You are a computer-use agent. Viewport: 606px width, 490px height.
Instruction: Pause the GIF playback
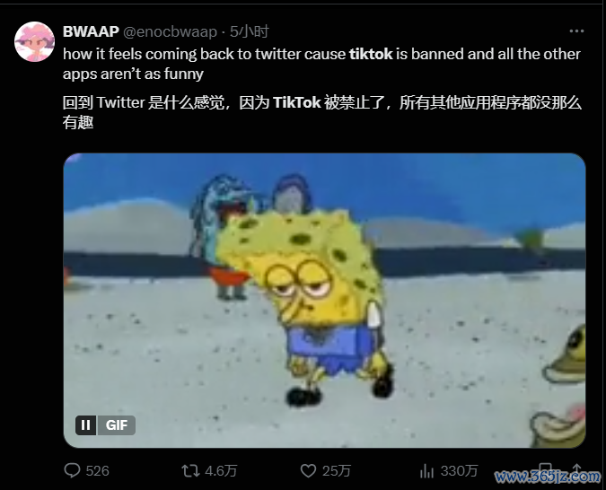(86, 425)
